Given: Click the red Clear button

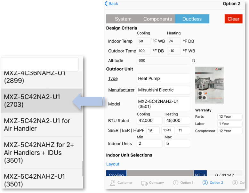Looking at the screenshot, I should pyautogui.click(x=233, y=19).
